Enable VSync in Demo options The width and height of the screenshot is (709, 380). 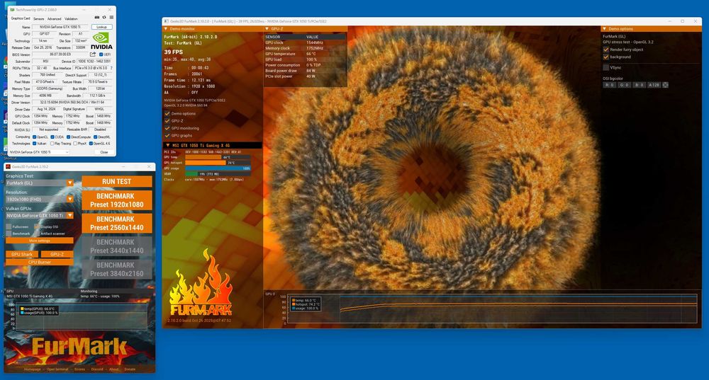606,67
